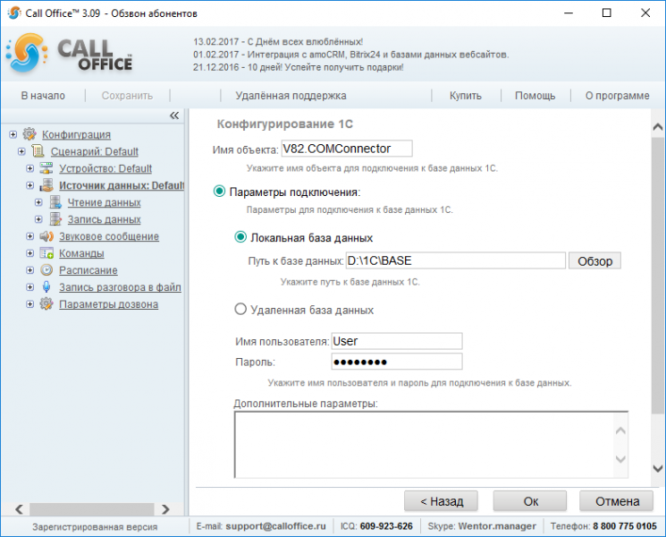
Task: Expand the Источник данных: Default node
Action: click(x=30, y=185)
